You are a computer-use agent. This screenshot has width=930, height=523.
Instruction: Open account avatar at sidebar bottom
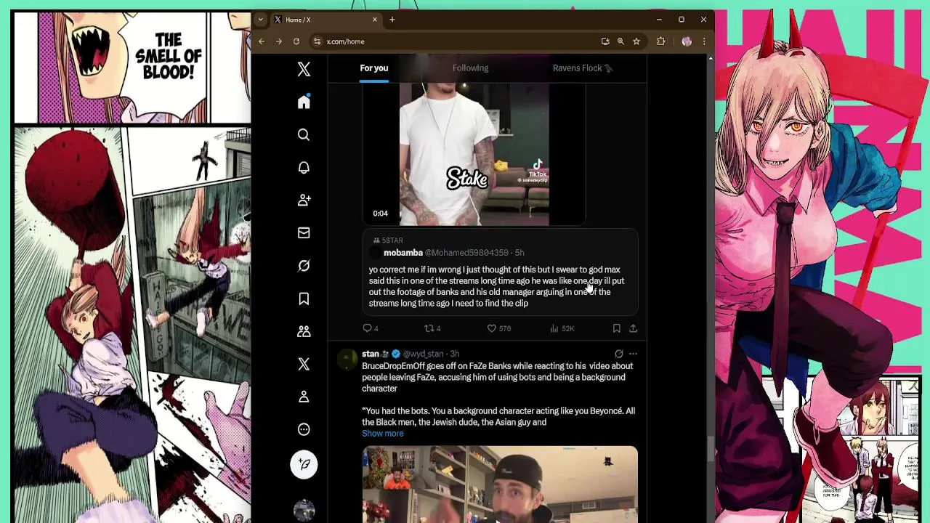coord(304,510)
